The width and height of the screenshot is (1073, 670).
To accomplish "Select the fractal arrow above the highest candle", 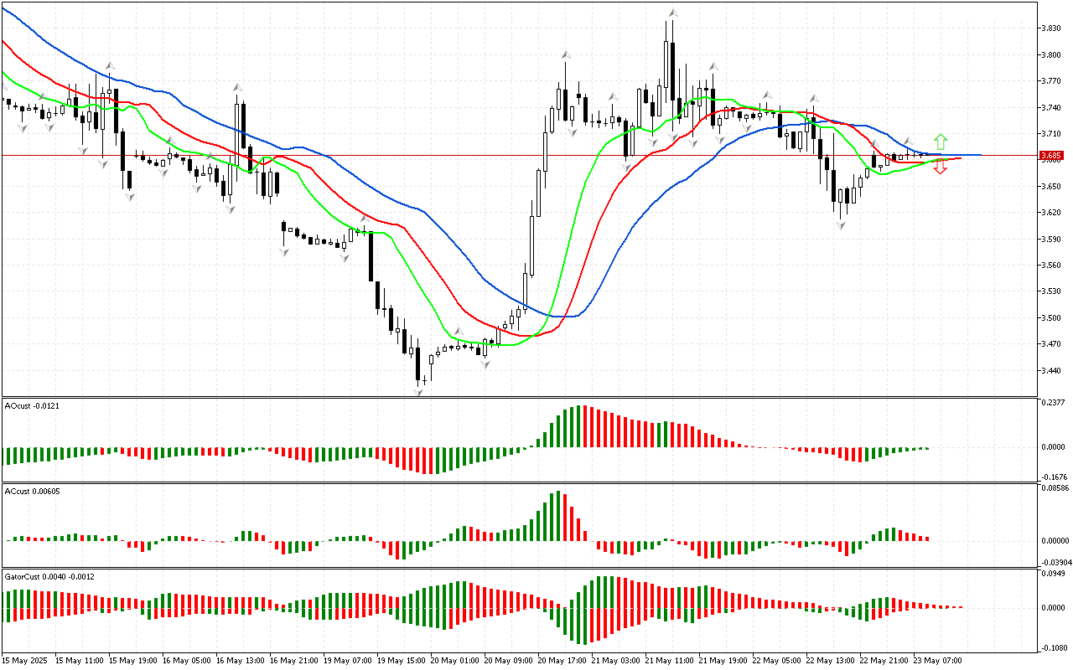I will tap(672, 13).
